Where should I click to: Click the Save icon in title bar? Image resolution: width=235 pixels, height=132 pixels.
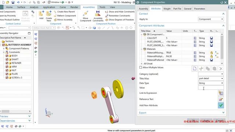[13, 2]
